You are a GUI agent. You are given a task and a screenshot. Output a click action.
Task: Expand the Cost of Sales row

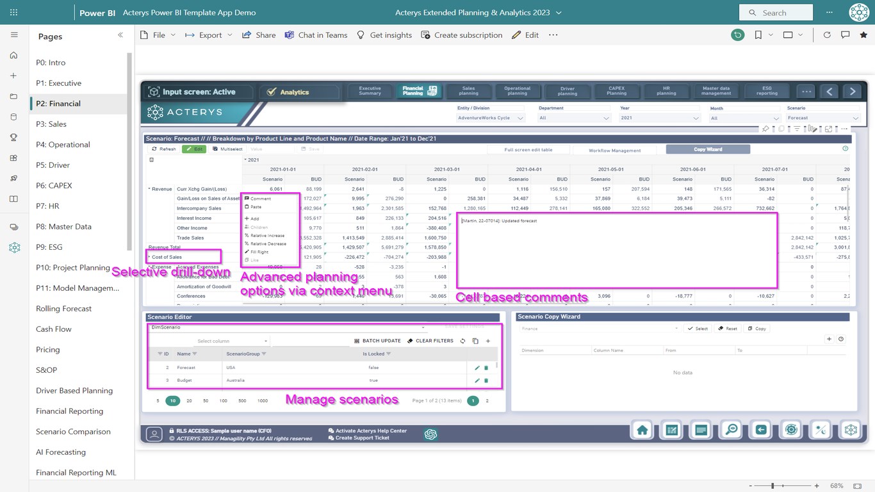click(149, 257)
